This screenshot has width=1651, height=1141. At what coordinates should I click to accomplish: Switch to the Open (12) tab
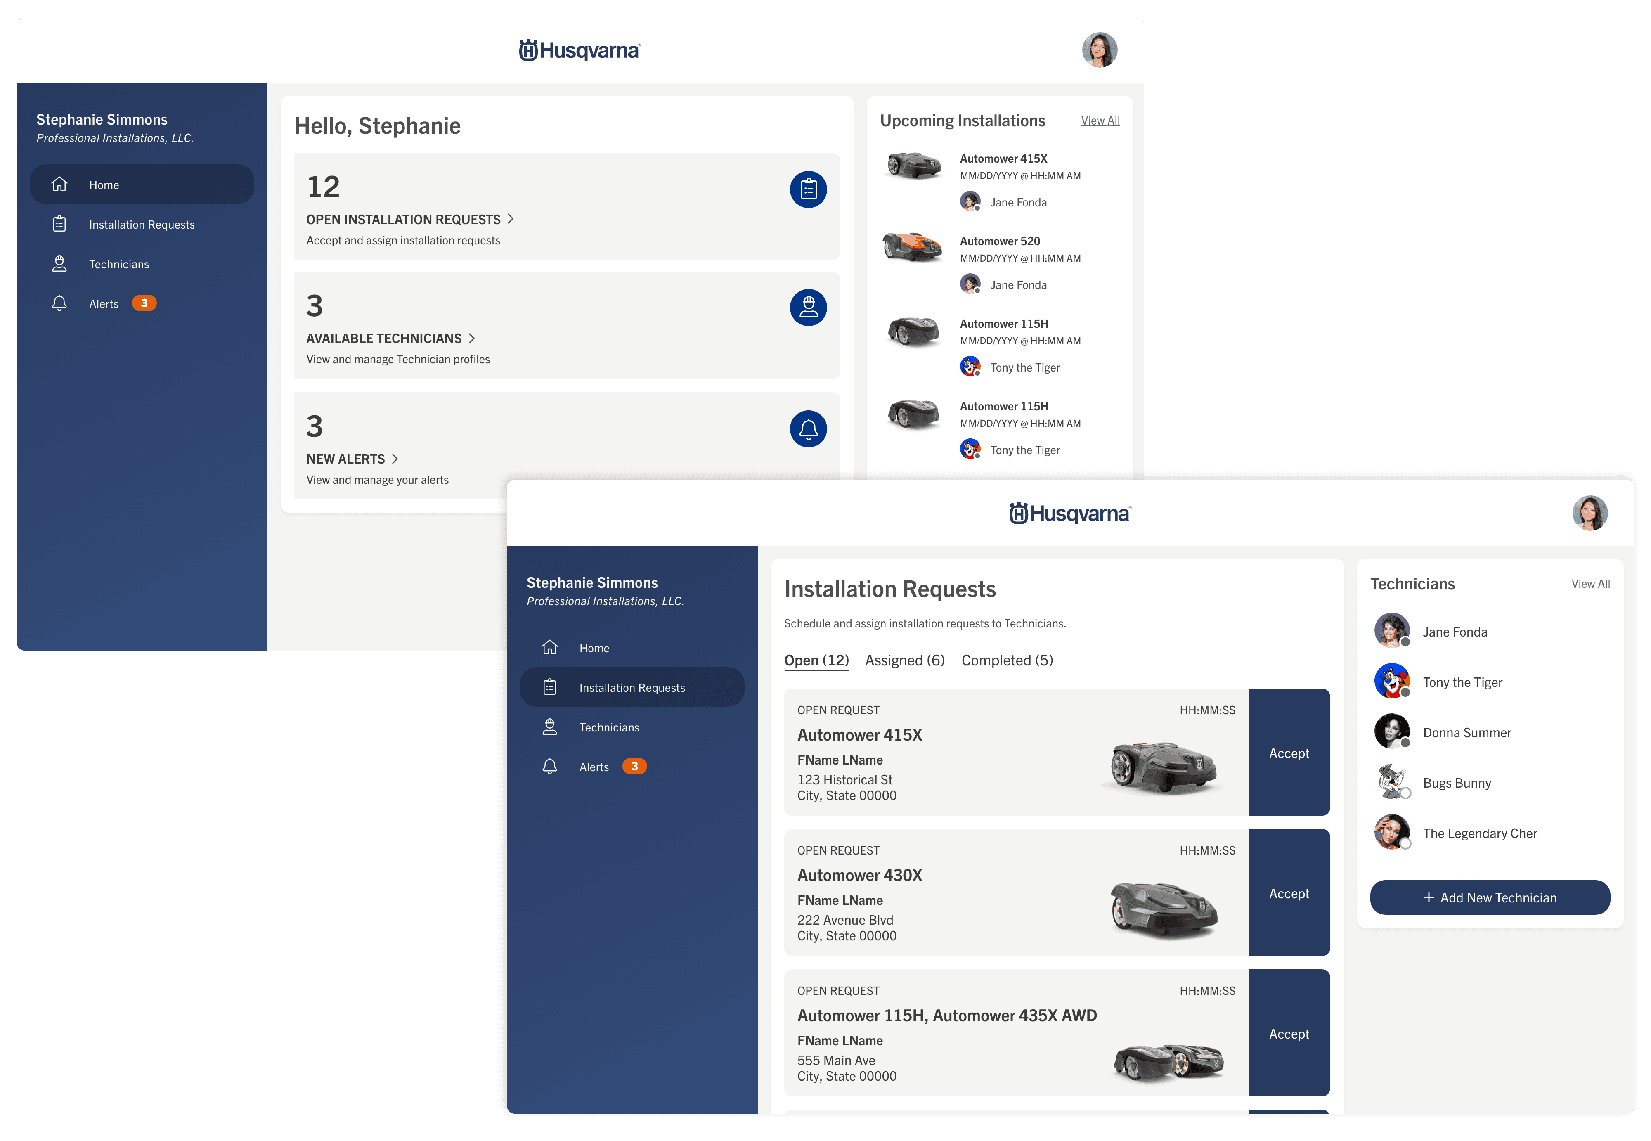point(816,660)
